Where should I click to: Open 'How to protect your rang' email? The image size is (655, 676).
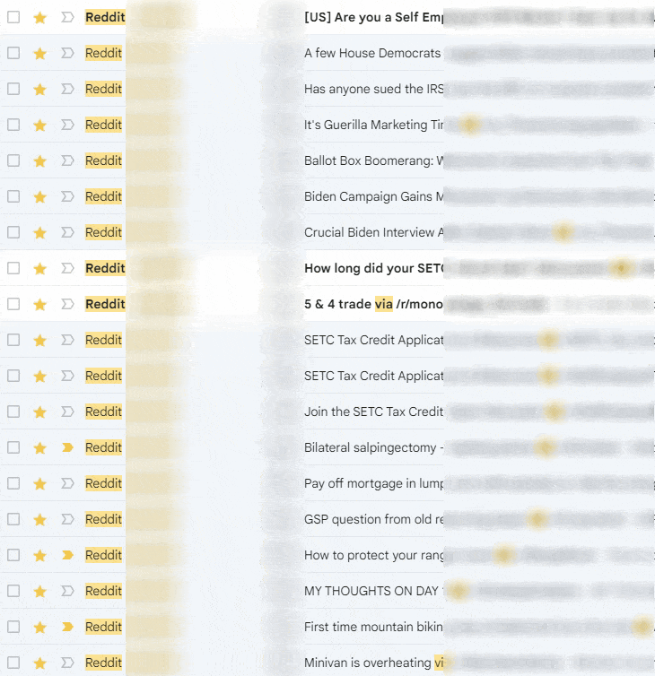(373, 554)
